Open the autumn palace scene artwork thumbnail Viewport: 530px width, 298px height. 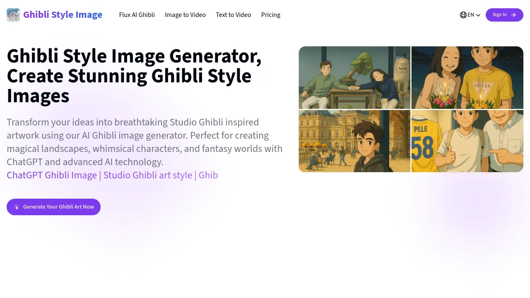coord(354,141)
